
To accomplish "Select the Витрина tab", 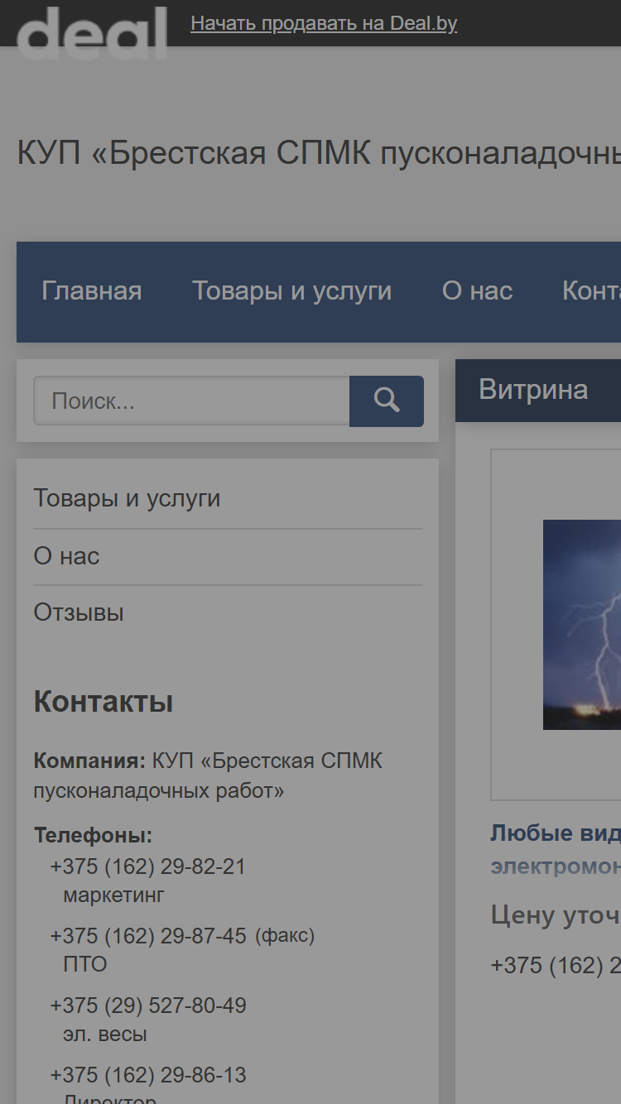I will click(533, 390).
